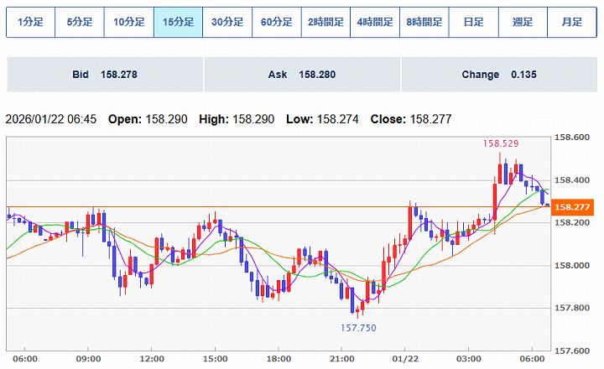Open the 10分足 timeframe

click(x=128, y=23)
